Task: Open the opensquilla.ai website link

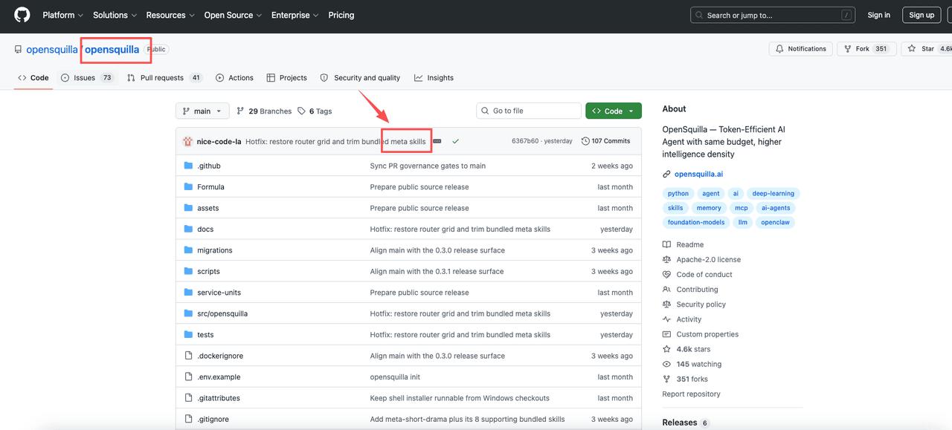Action: pyautogui.click(x=698, y=174)
